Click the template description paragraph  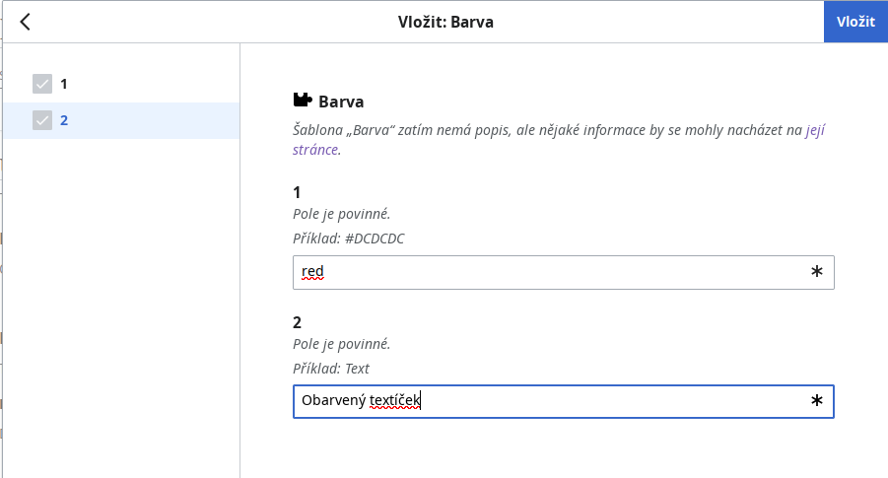[x=559, y=139]
